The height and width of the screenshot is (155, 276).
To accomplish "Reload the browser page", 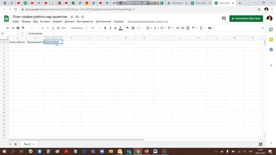I will click(x=16, y=9).
